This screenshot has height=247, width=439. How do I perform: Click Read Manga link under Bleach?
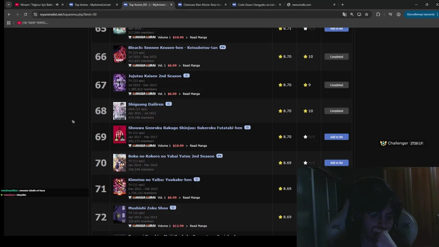coord(191,66)
